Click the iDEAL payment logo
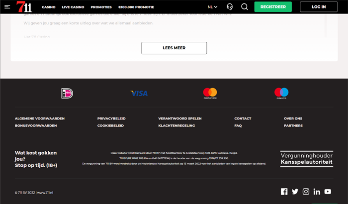The height and width of the screenshot is (204, 348). pos(67,94)
